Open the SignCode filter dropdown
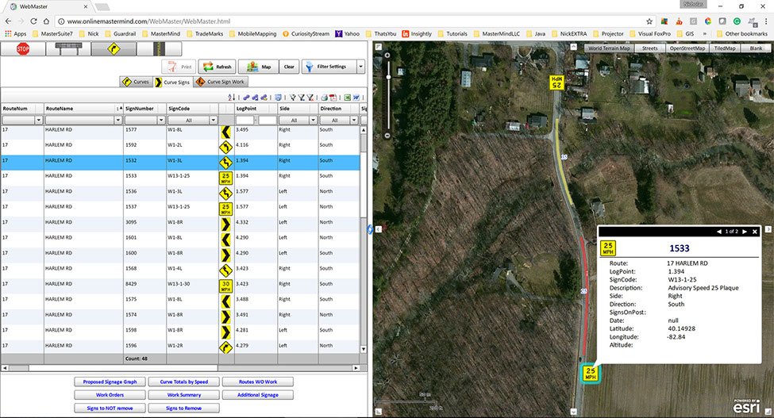774x418 pixels. 212,121
